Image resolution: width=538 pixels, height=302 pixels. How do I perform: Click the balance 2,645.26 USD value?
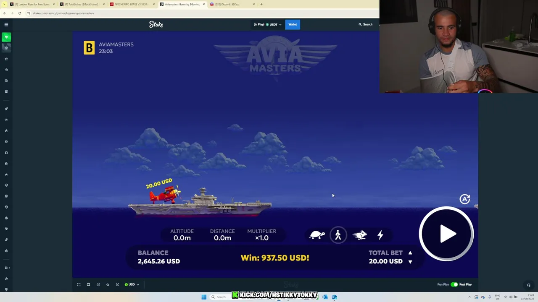[159, 261]
